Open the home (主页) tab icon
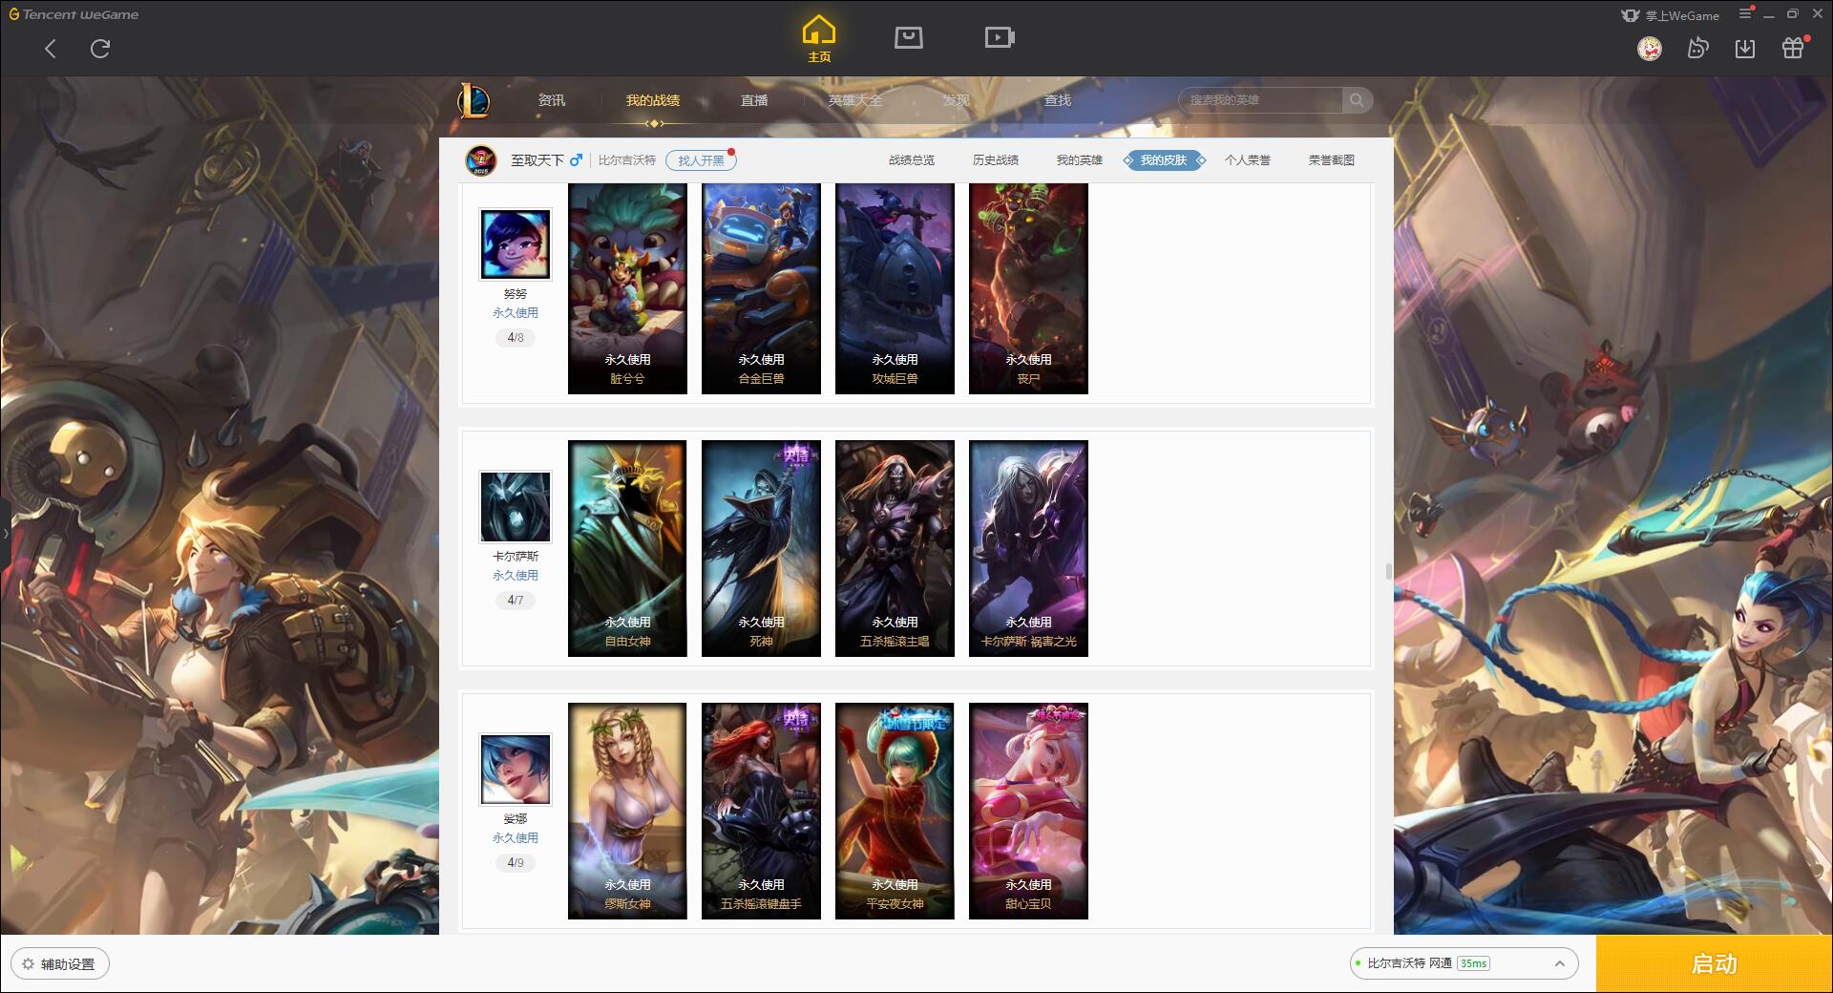Image resolution: width=1833 pixels, height=993 pixels. (x=819, y=38)
